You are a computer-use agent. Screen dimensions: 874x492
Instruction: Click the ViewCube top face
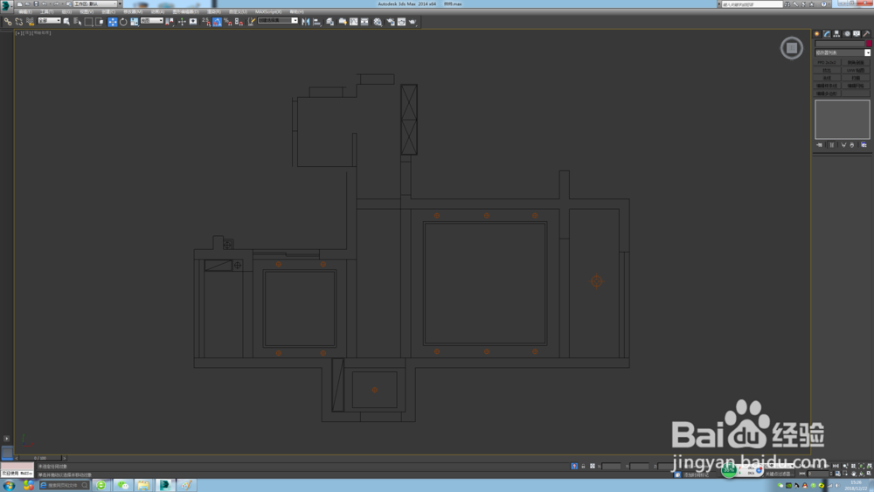click(x=792, y=48)
